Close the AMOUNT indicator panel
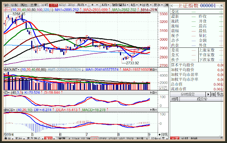 click(x=156, y=70)
